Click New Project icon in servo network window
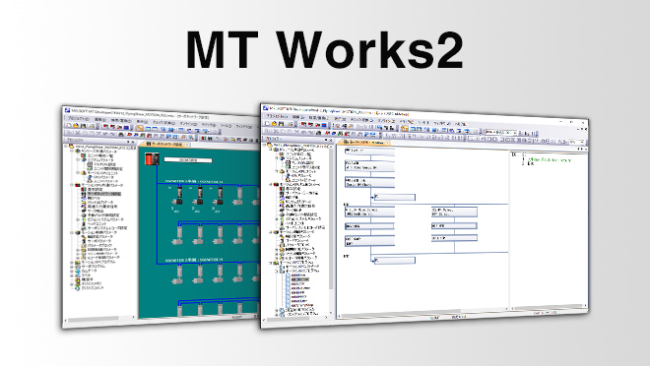 [69, 125]
